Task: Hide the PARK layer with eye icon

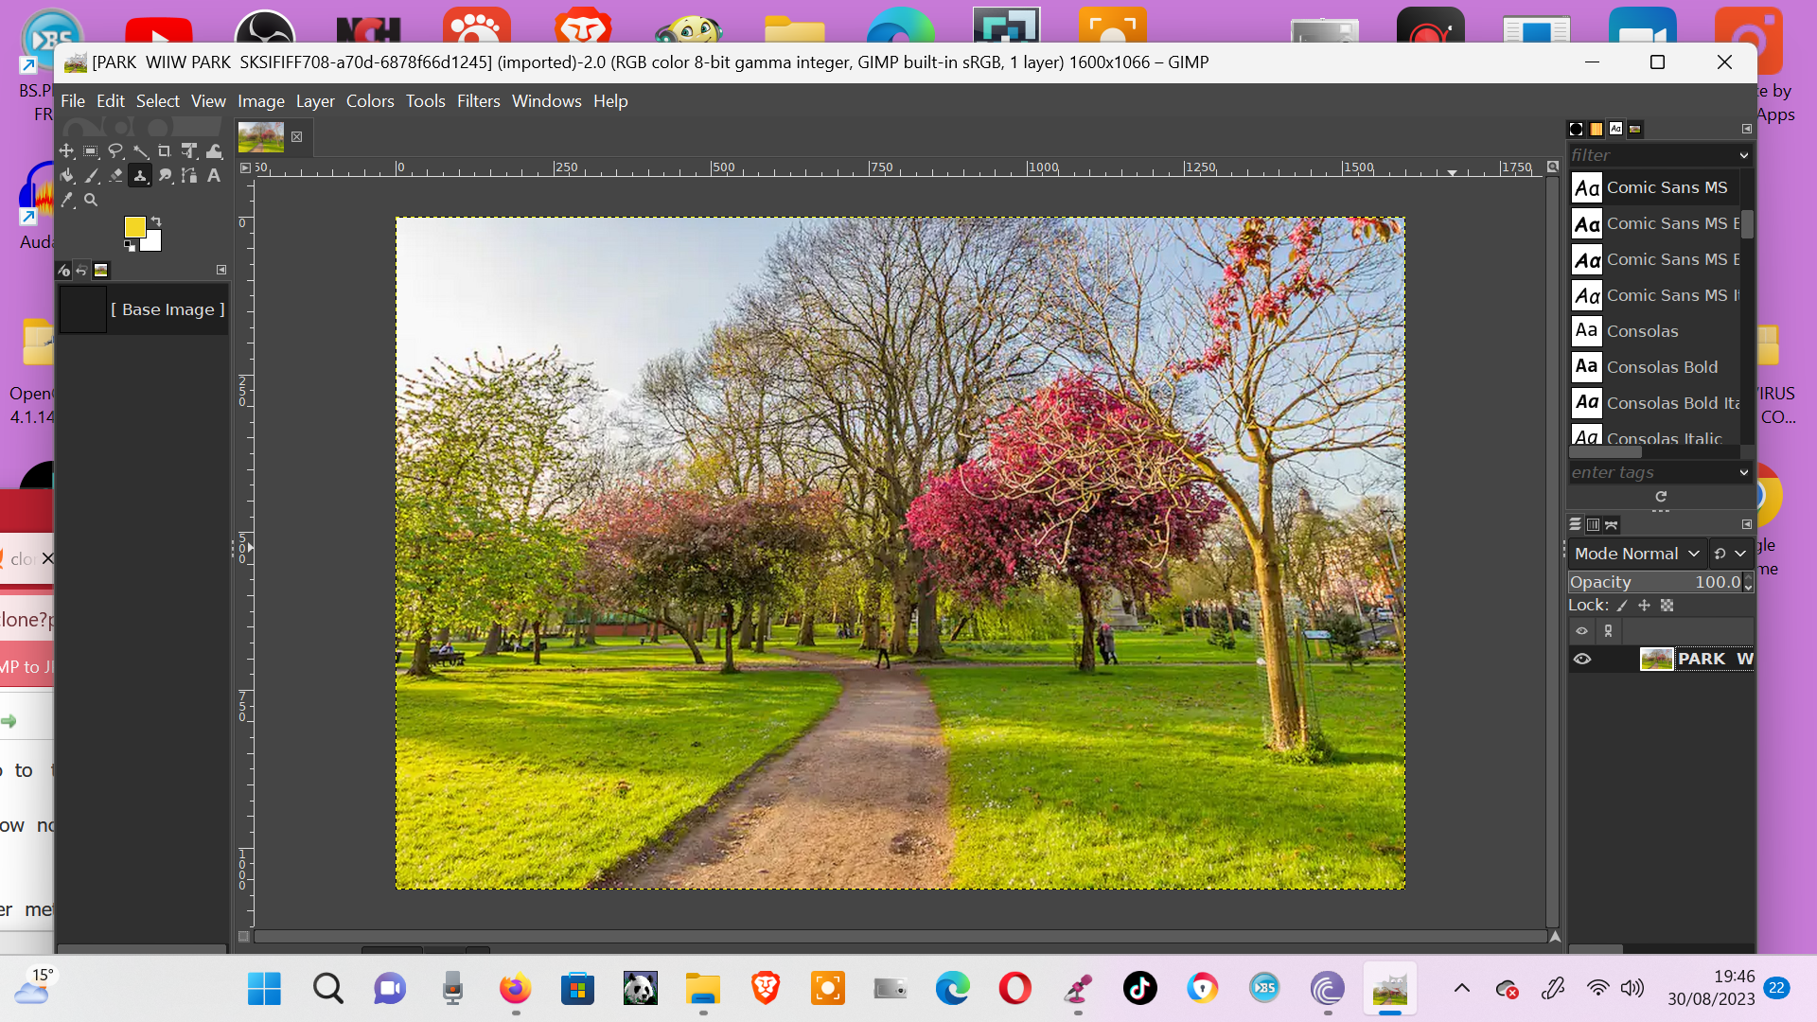Action: (1582, 659)
